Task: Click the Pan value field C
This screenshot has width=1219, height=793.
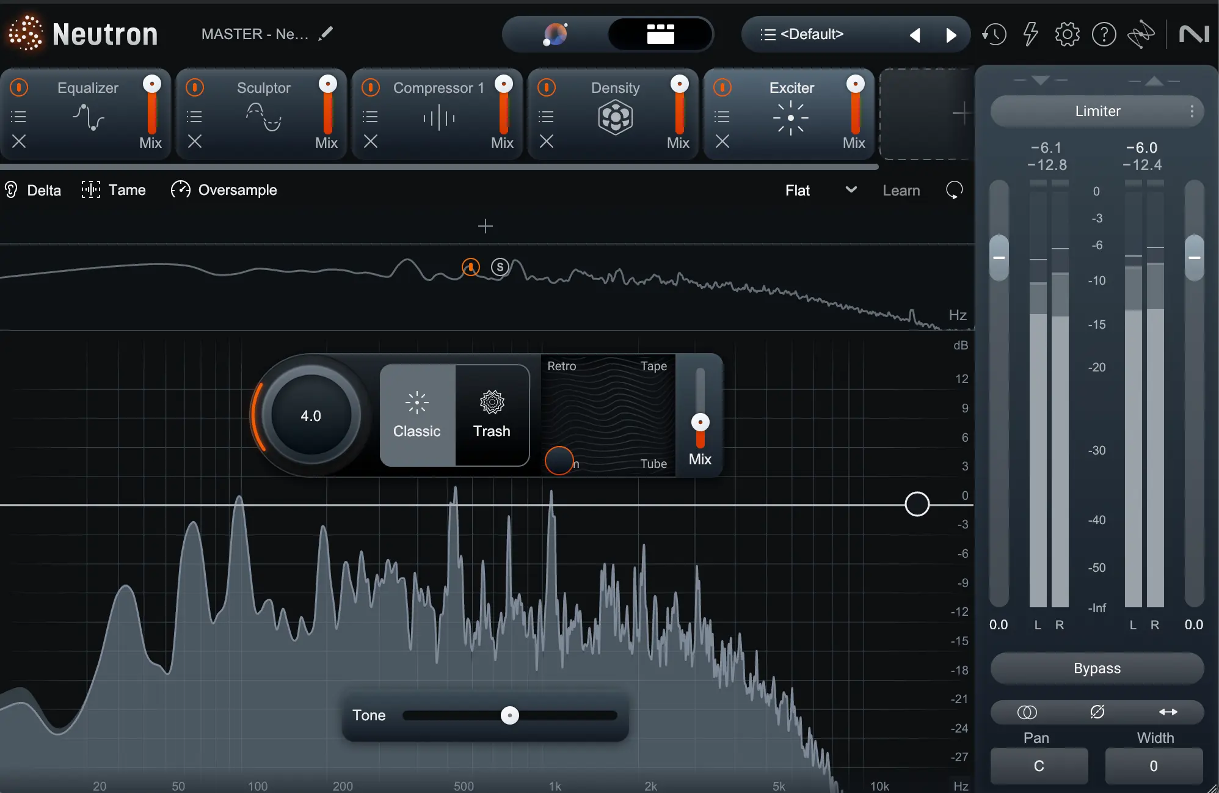Action: pos(1039,766)
